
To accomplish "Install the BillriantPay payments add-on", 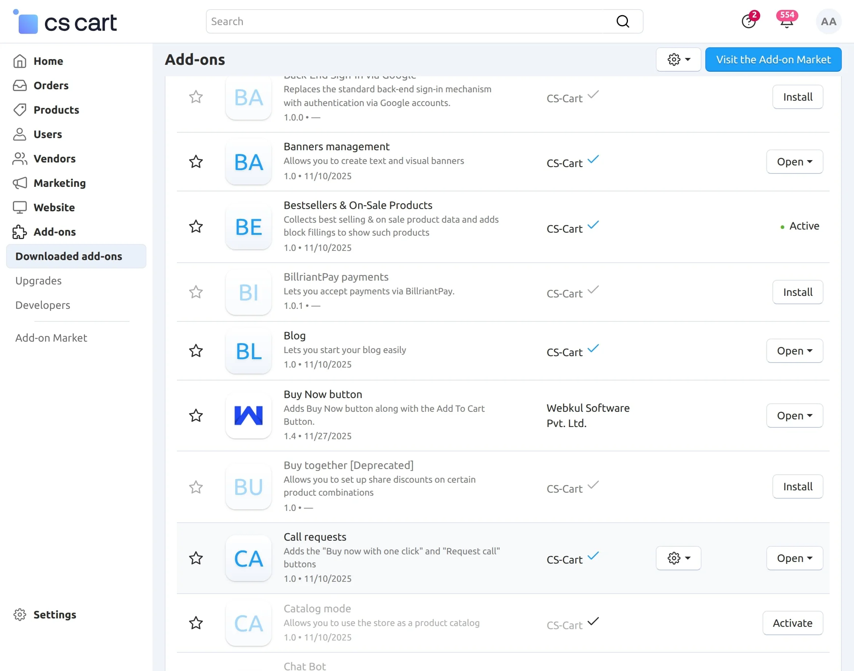I will (x=798, y=292).
